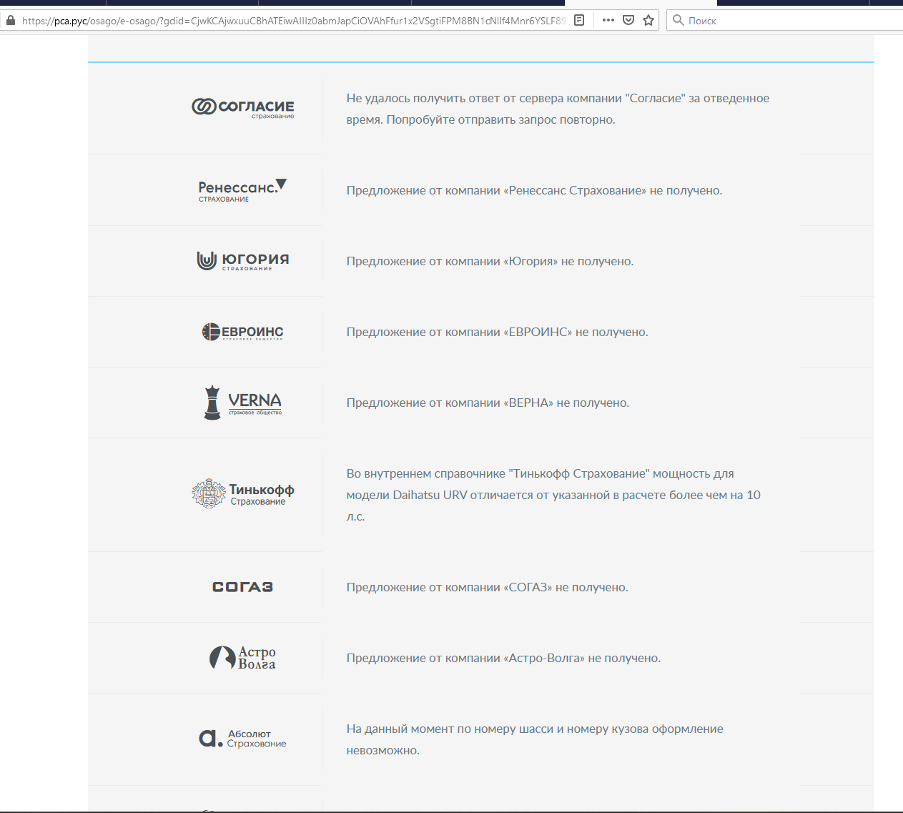903x813 pixels.
Task: Click the search magnifier icon
Action: tap(679, 20)
